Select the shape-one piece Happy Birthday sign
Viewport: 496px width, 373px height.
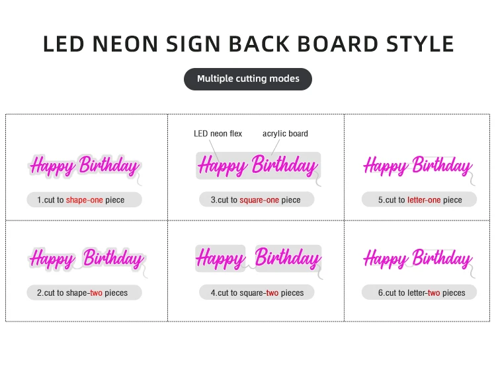click(x=85, y=166)
